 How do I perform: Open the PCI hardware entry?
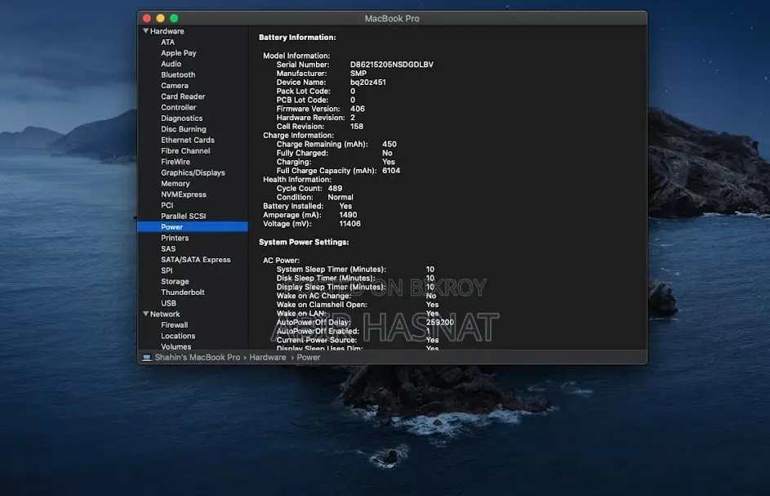167,205
